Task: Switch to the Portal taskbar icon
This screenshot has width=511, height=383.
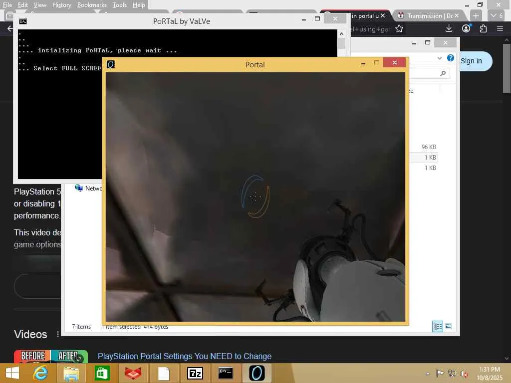Action: point(257,373)
